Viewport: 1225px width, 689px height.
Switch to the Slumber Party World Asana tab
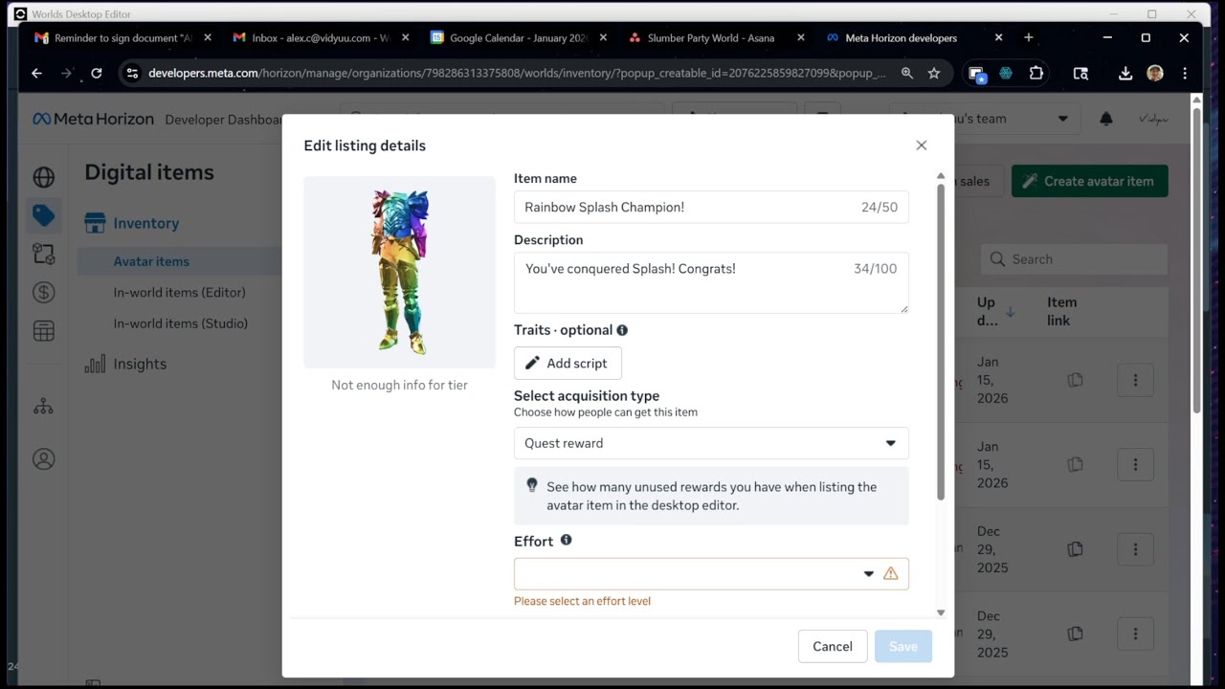coord(716,38)
